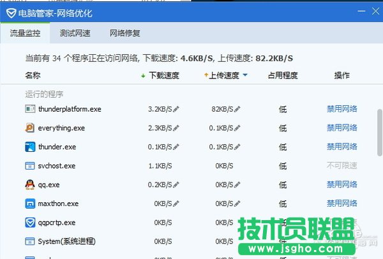This screenshot has width=383, height=259.
Task: Click 禁用网络 for maxthon.exe
Action: (x=342, y=204)
